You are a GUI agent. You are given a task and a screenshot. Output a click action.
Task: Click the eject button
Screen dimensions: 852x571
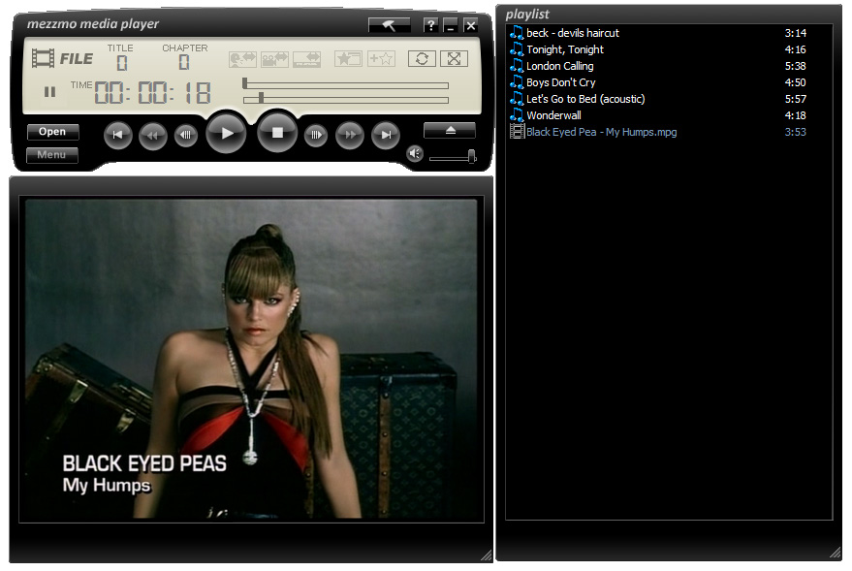pos(450,131)
